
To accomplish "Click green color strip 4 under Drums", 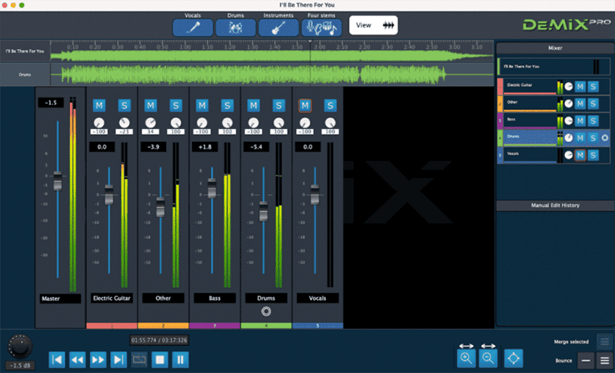I will coord(266,325).
